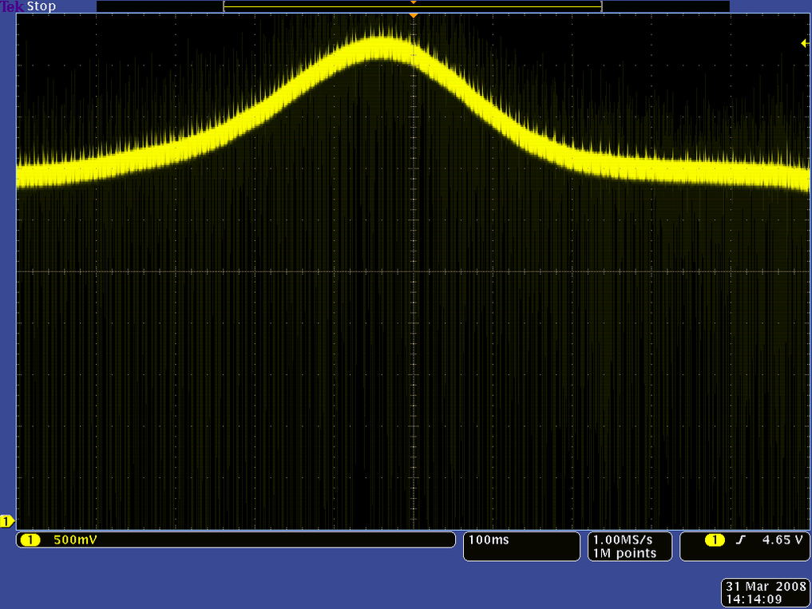Click the channel 1 badge on the 500mV readout
This screenshot has height=609, width=812.
[x=30, y=540]
